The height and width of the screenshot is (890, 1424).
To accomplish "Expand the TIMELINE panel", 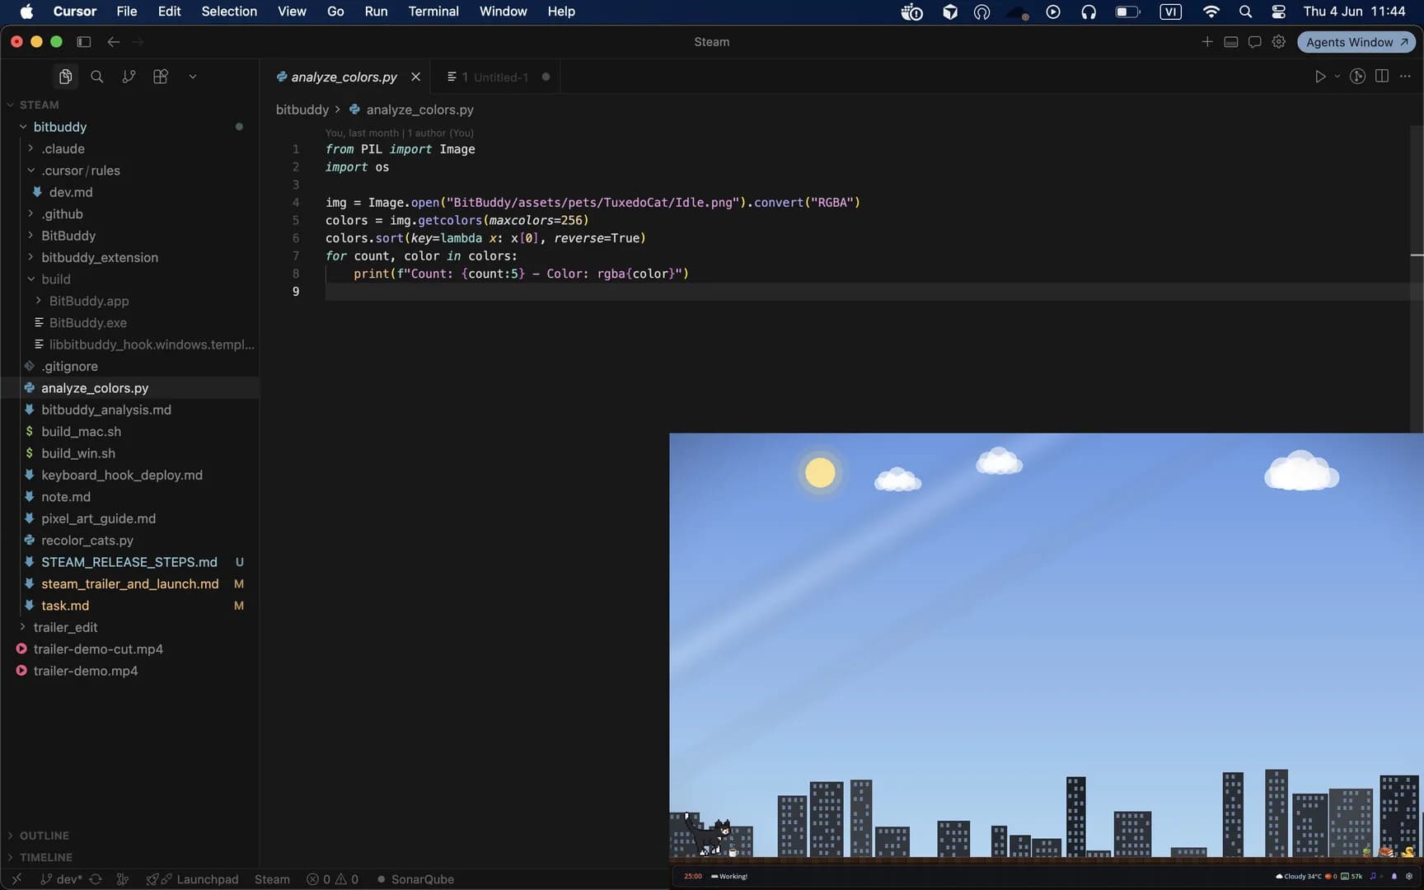I will point(130,858).
